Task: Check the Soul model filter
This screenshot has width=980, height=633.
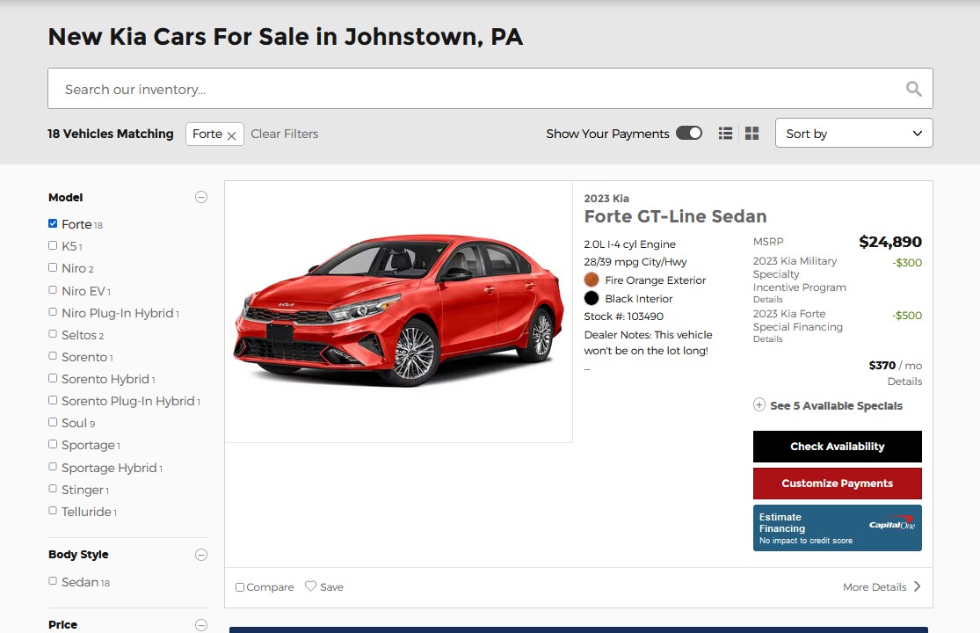Action: tap(53, 423)
